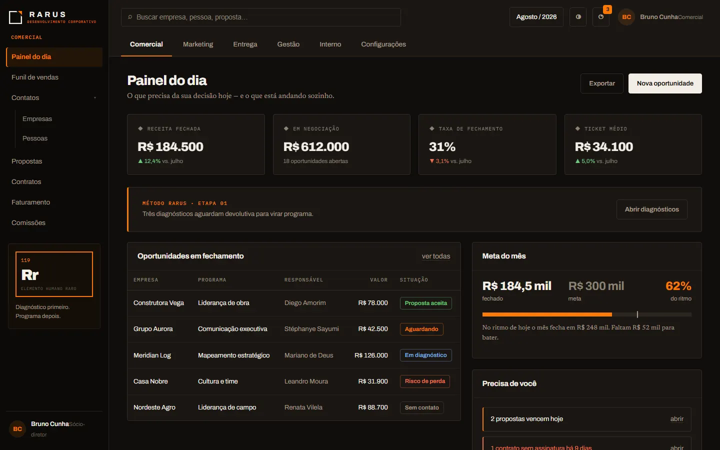Select the Interno tab
Screen dimensions: 720x450
pyautogui.click(x=330, y=44)
